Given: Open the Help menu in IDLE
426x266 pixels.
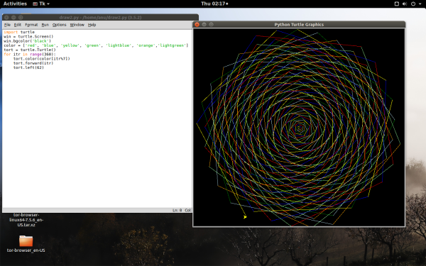Looking at the screenshot, I should (x=92, y=25).
